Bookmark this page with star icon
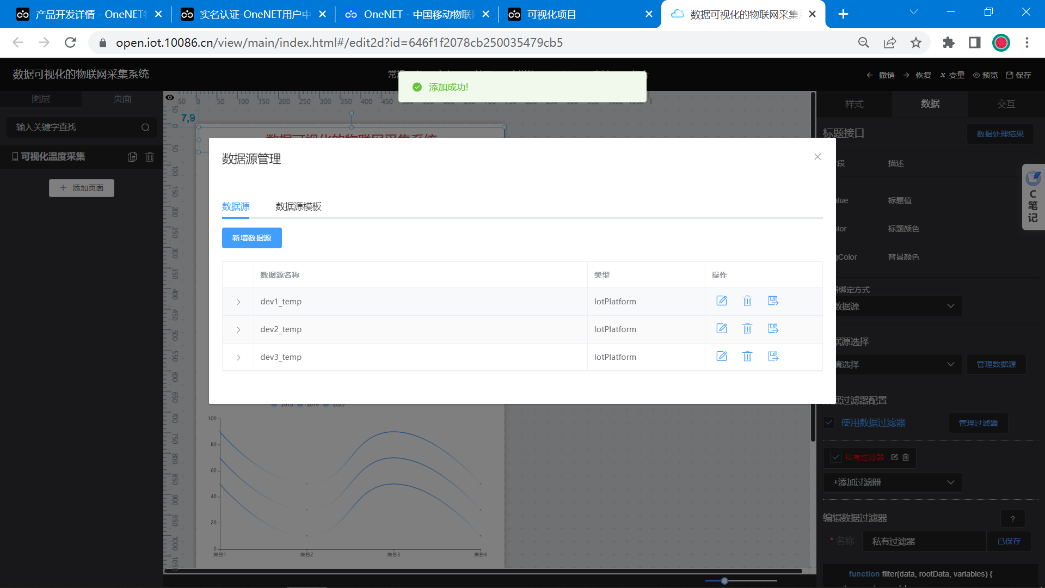Screen dimensions: 1045x588 pyautogui.click(x=916, y=42)
